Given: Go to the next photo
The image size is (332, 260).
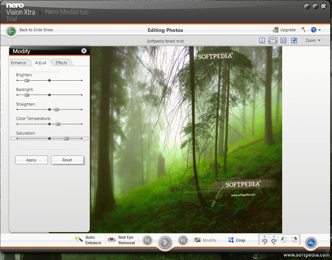Looking at the screenshot, I should click(x=183, y=241).
